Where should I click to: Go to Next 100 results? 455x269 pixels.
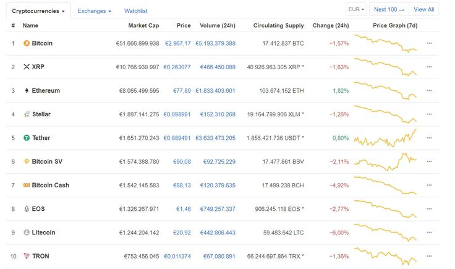389,9
